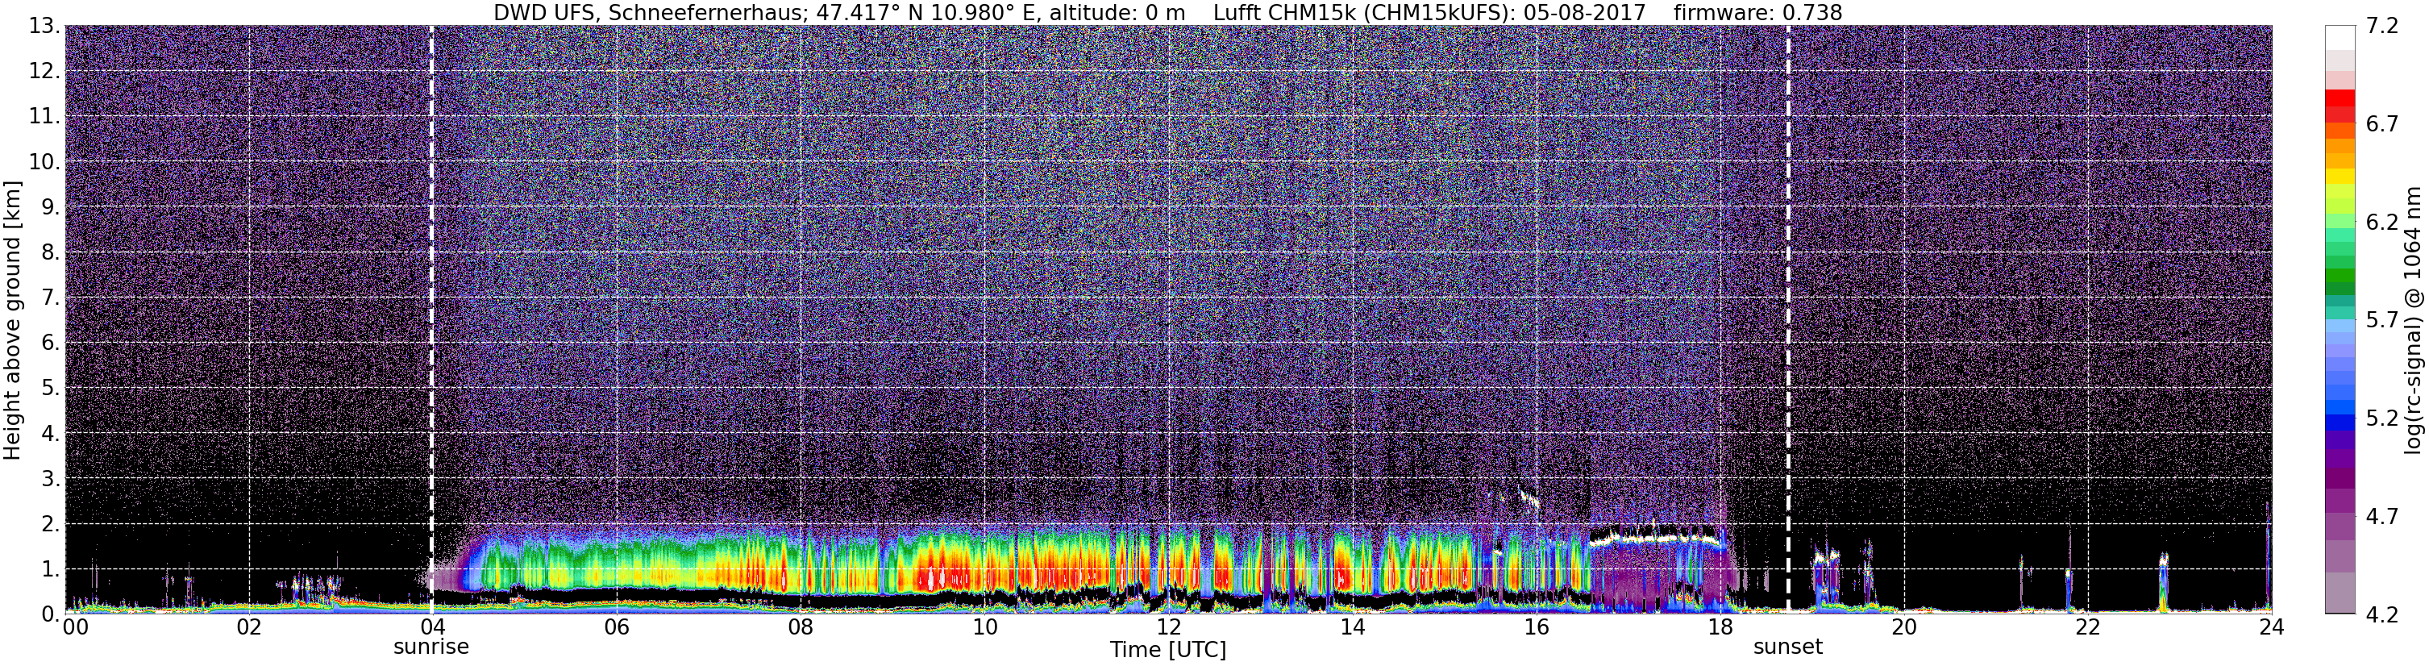Click the colorbar tick value 7.2
The width and height of the screenshot is (2429, 666).
(x=2382, y=27)
